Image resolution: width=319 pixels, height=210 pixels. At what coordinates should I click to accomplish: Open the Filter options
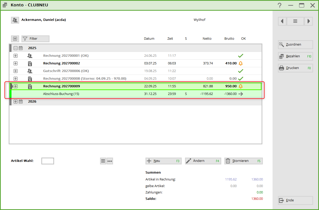click(x=35, y=39)
